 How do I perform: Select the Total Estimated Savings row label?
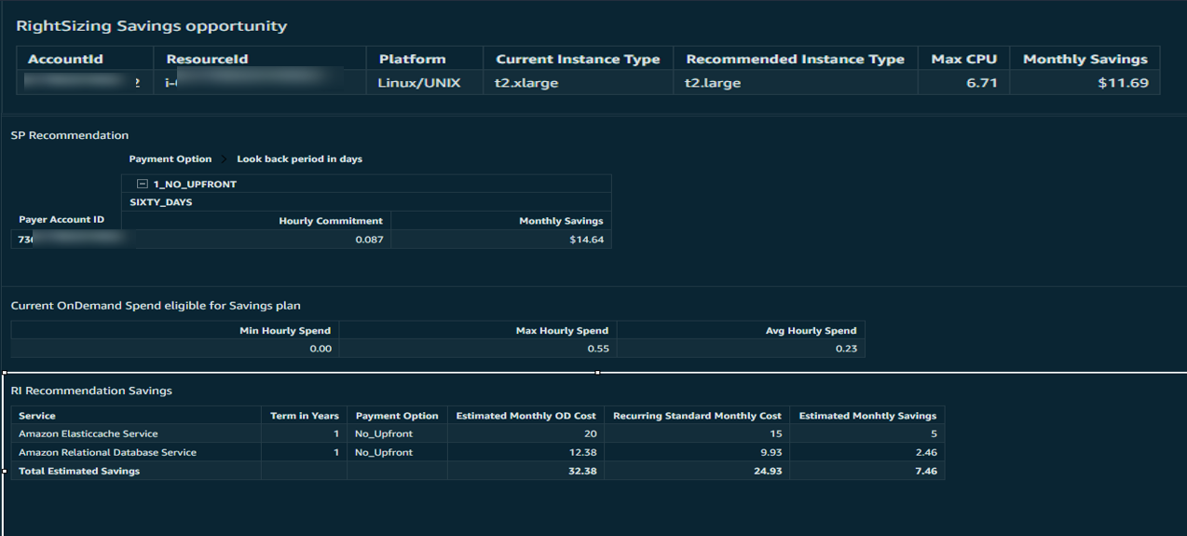pos(79,471)
